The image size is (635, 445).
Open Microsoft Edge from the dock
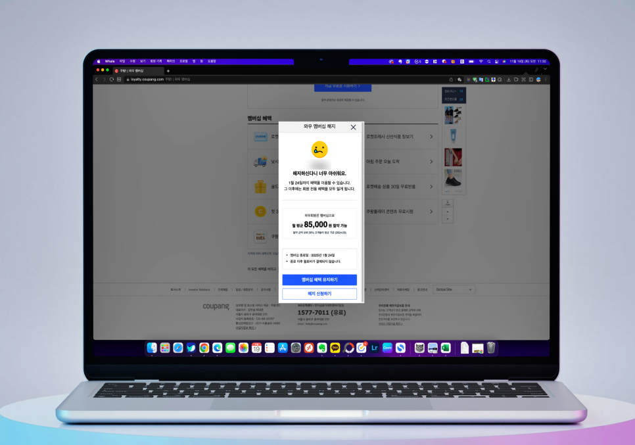(217, 348)
